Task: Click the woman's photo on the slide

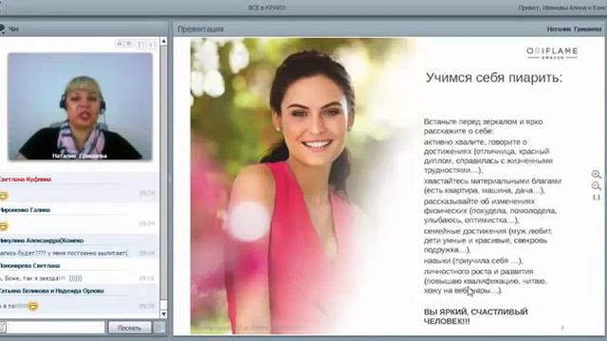Action: [x=302, y=186]
